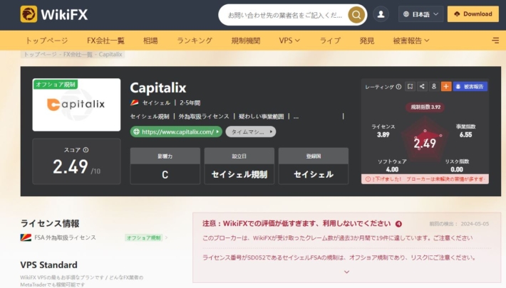506x288 pixels.
Task: Click the orange plus icon
Action: coord(446,86)
